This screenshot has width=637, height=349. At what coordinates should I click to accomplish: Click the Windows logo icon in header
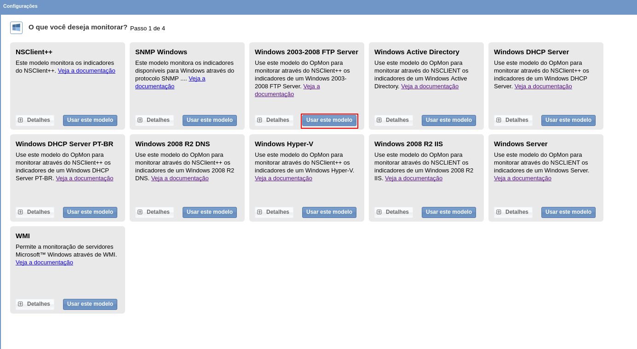(x=16, y=28)
